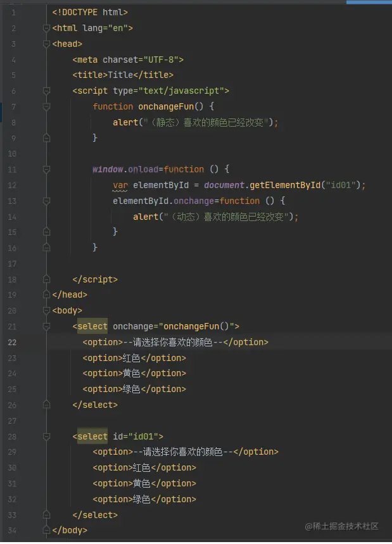Image resolution: width=392 pixels, height=544 pixels.
Task: Click line number 12 in the gutter
Action: pyautogui.click(x=12, y=186)
